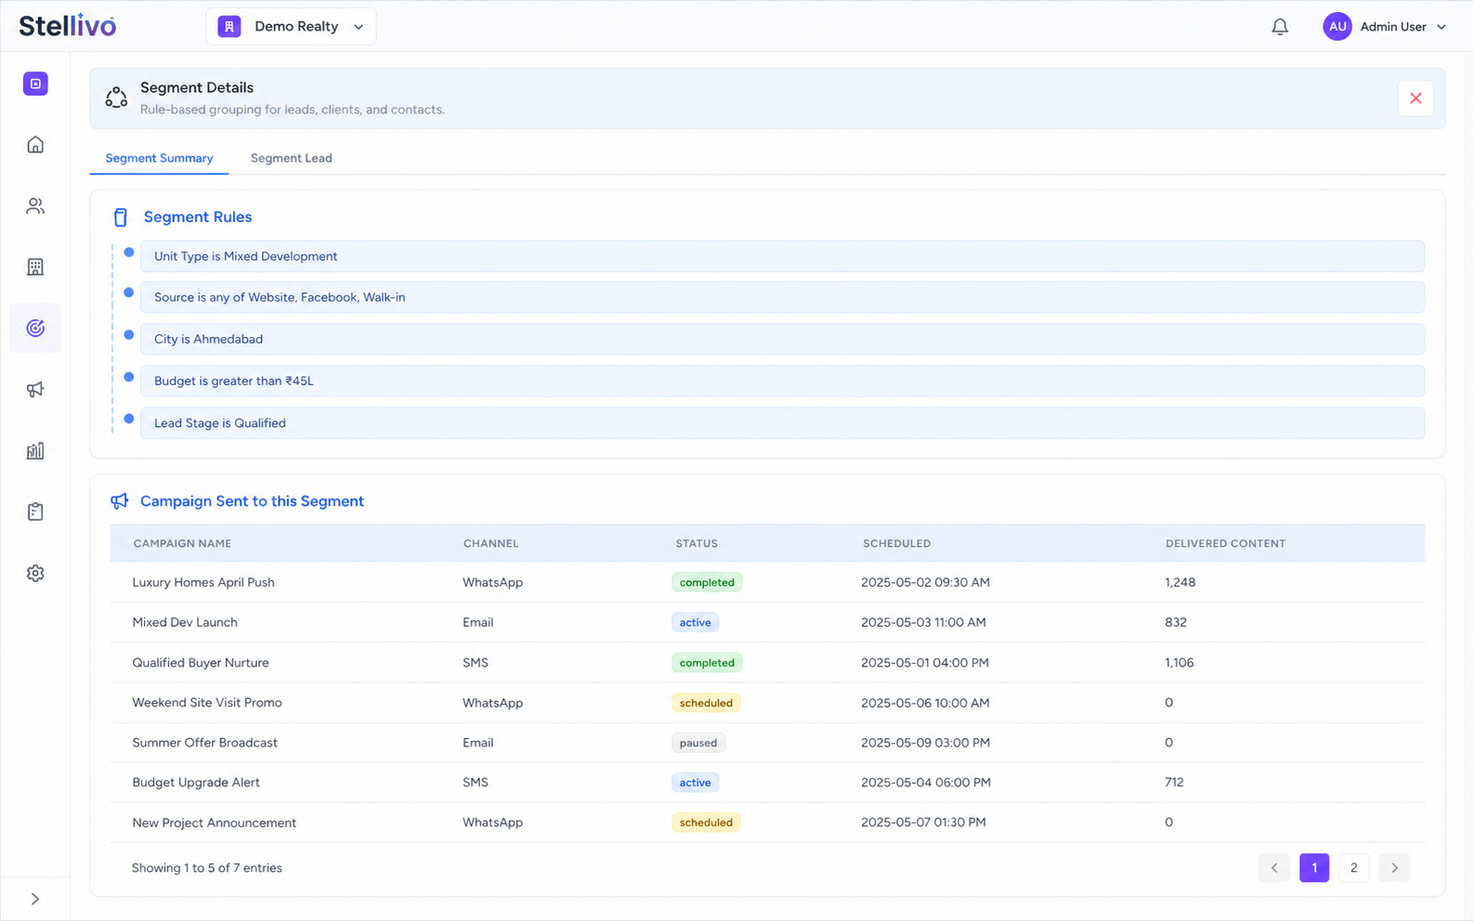This screenshot has width=1473, height=921.
Task: Open the building/properties sidebar icon
Action: [35, 267]
